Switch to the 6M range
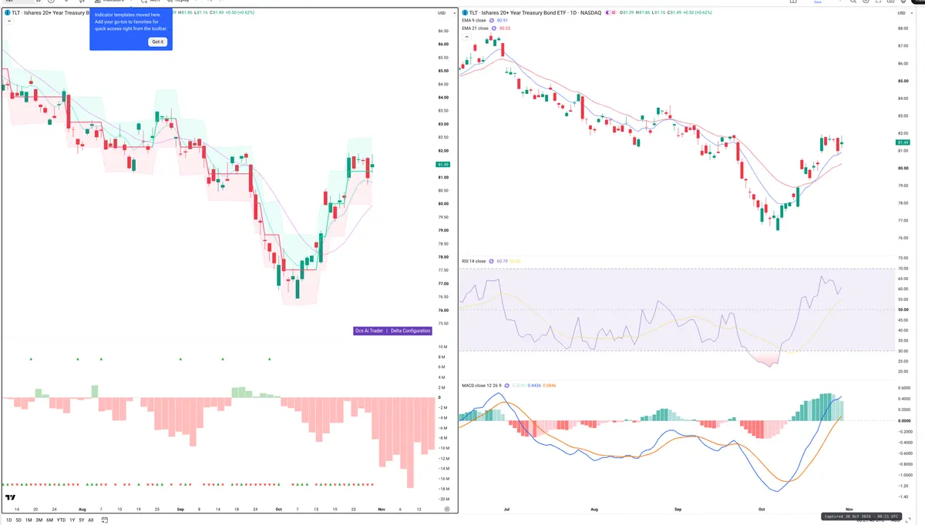Screen dimensions: 925x525 point(49,520)
